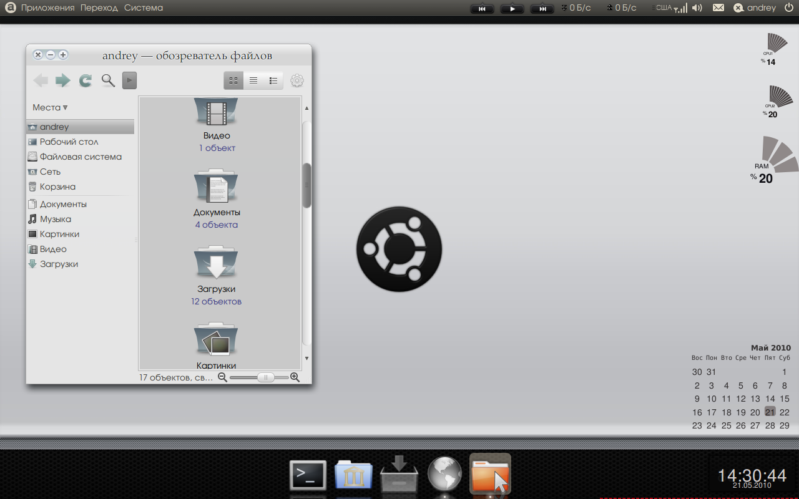Select the Картинки folder icon in file pane

216,339
